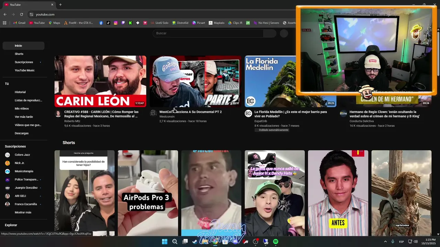Screen dimensions: 440x247
Task: Click the site info icon beside youtube.com
Action: pos(31,14)
